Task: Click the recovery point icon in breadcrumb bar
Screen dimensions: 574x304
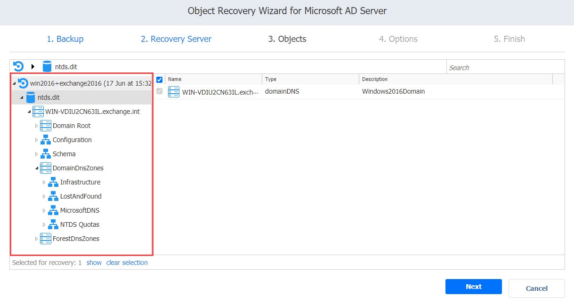Action: pyautogui.click(x=18, y=66)
